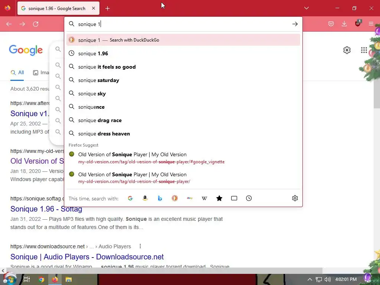
Task: Open the uBlock Origin extension icon
Action: tap(358, 23)
